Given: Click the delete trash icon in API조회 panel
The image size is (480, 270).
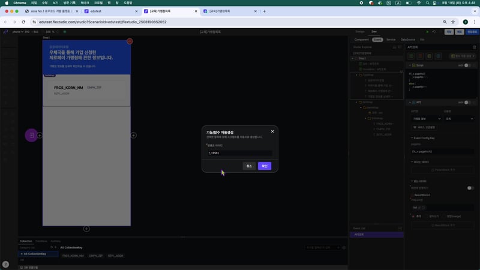Looking at the screenshot, I should (475, 46).
